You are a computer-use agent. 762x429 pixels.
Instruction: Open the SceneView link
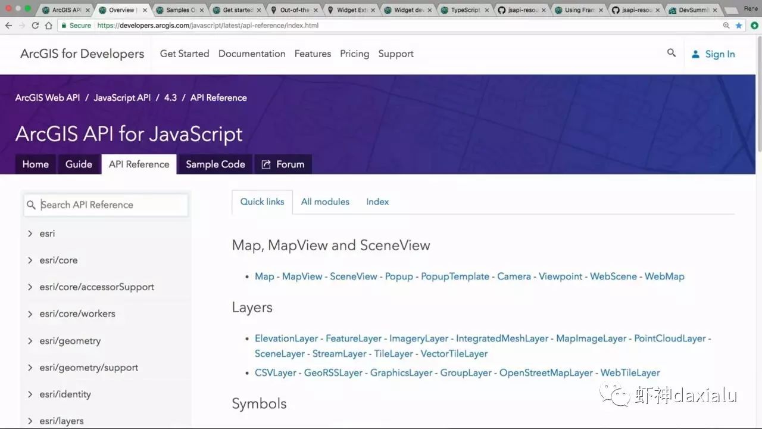(x=354, y=276)
